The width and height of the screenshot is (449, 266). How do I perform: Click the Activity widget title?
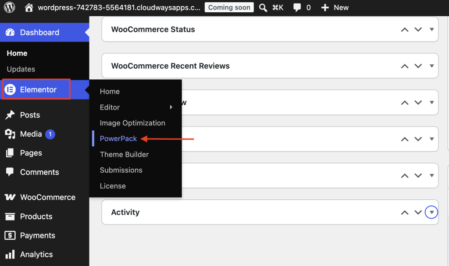point(125,213)
